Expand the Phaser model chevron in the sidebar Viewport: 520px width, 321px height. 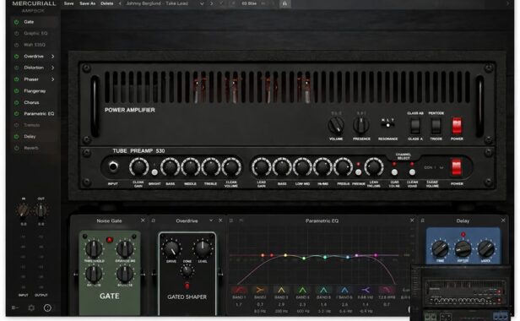pyautogui.click(x=52, y=79)
